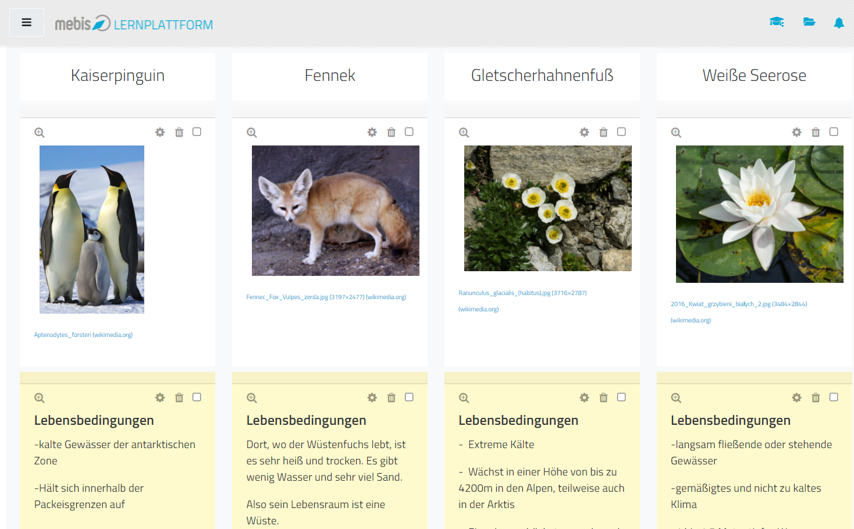Image resolution: width=854 pixels, height=529 pixels.
Task: Check the Gletscherhahnenfuß Lebensbedingungen card checkbox
Action: point(622,397)
